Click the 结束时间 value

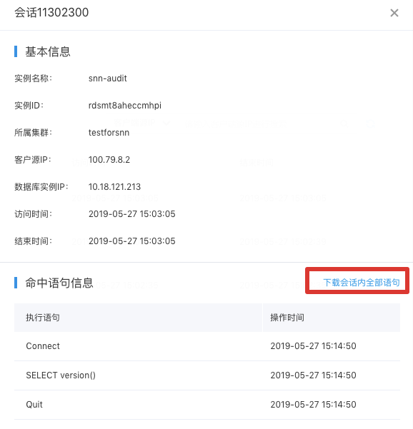[x=131, y=241]
